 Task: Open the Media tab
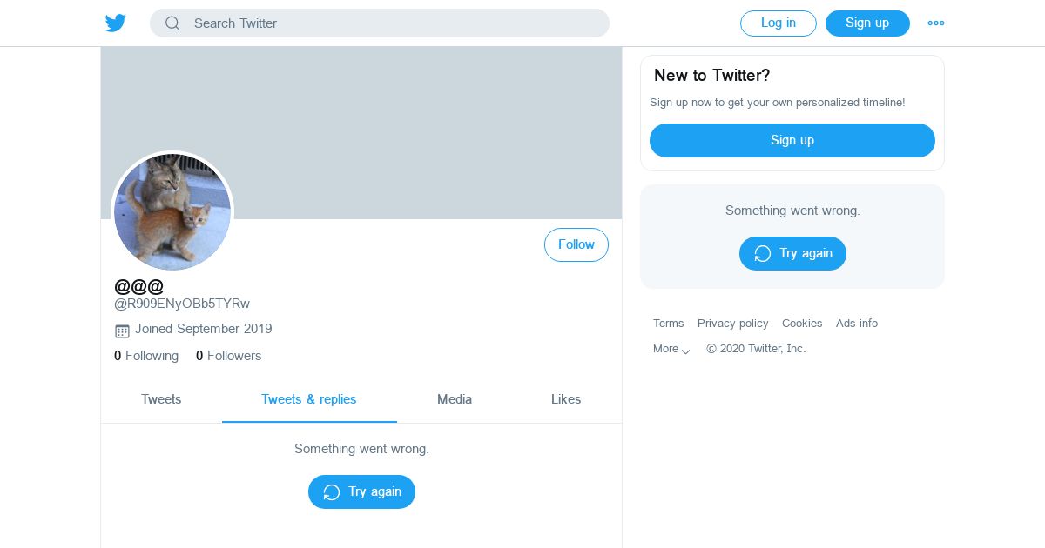[x=455, y=399]
